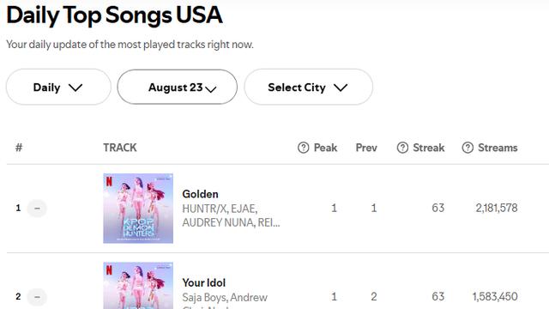Open the Your Idol track title link
This screenshot has height=309, width=549.
tap(204, 282)
